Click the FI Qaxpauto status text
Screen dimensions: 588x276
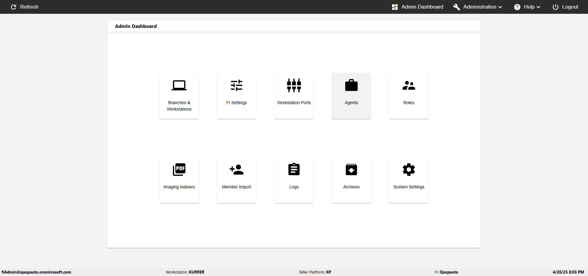[447, 272]
